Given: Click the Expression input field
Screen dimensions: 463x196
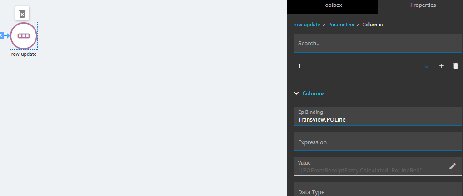Looking at the screenshot, I should coord(377,142).
